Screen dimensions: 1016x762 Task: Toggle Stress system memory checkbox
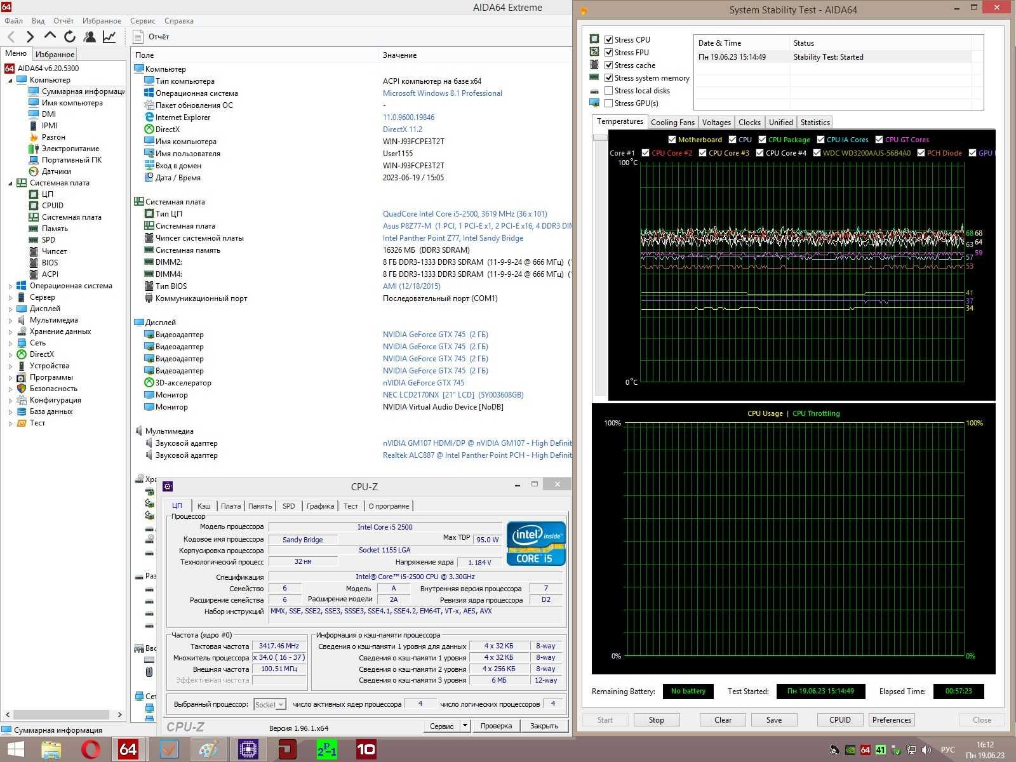(x=608, y=77)
